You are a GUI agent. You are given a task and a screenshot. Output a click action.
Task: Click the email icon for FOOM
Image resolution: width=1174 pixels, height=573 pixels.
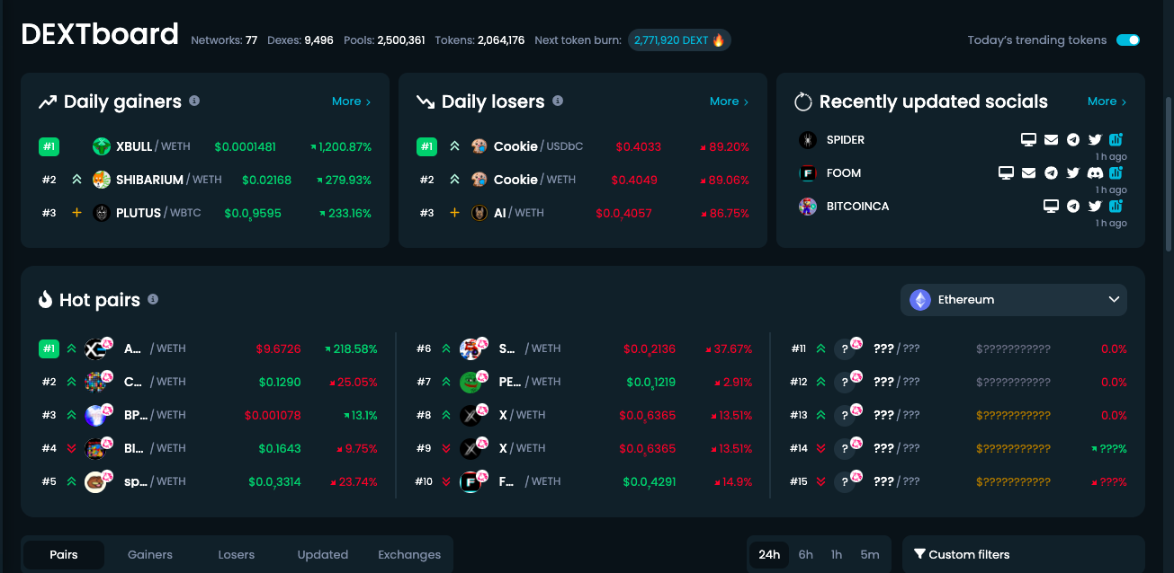[x=1029, y=173]
